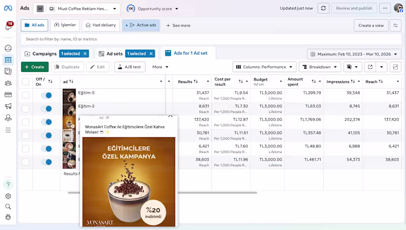The image size is (406, 230).
Task: Select the Had delivery view tab
Action: 100,25
